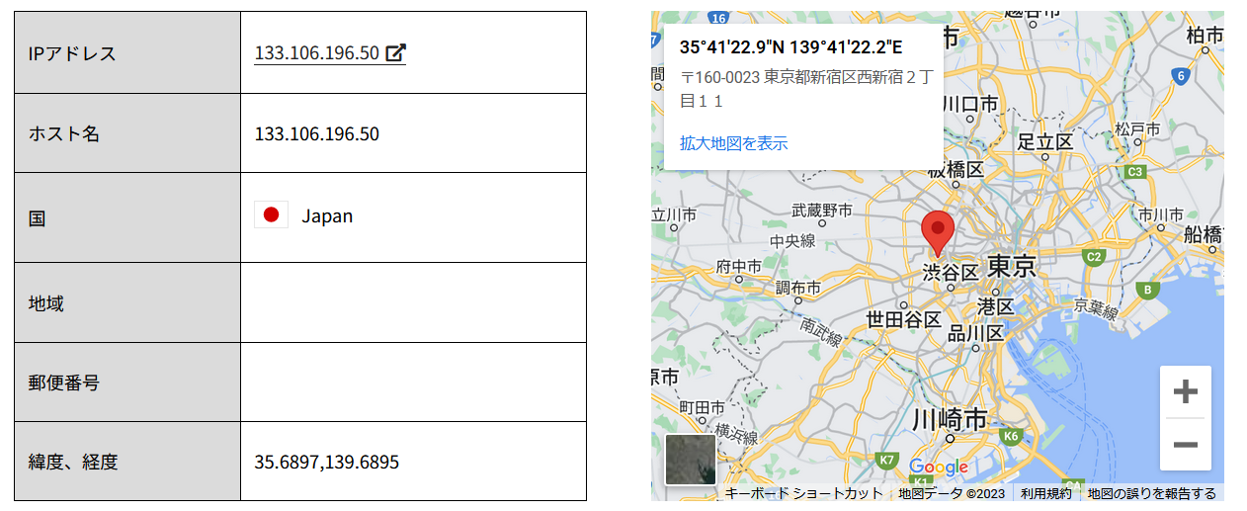The height and width of the screenshot is (511, 1247).
Task: Click the Japan country text
Action: (x=327, y=215)
